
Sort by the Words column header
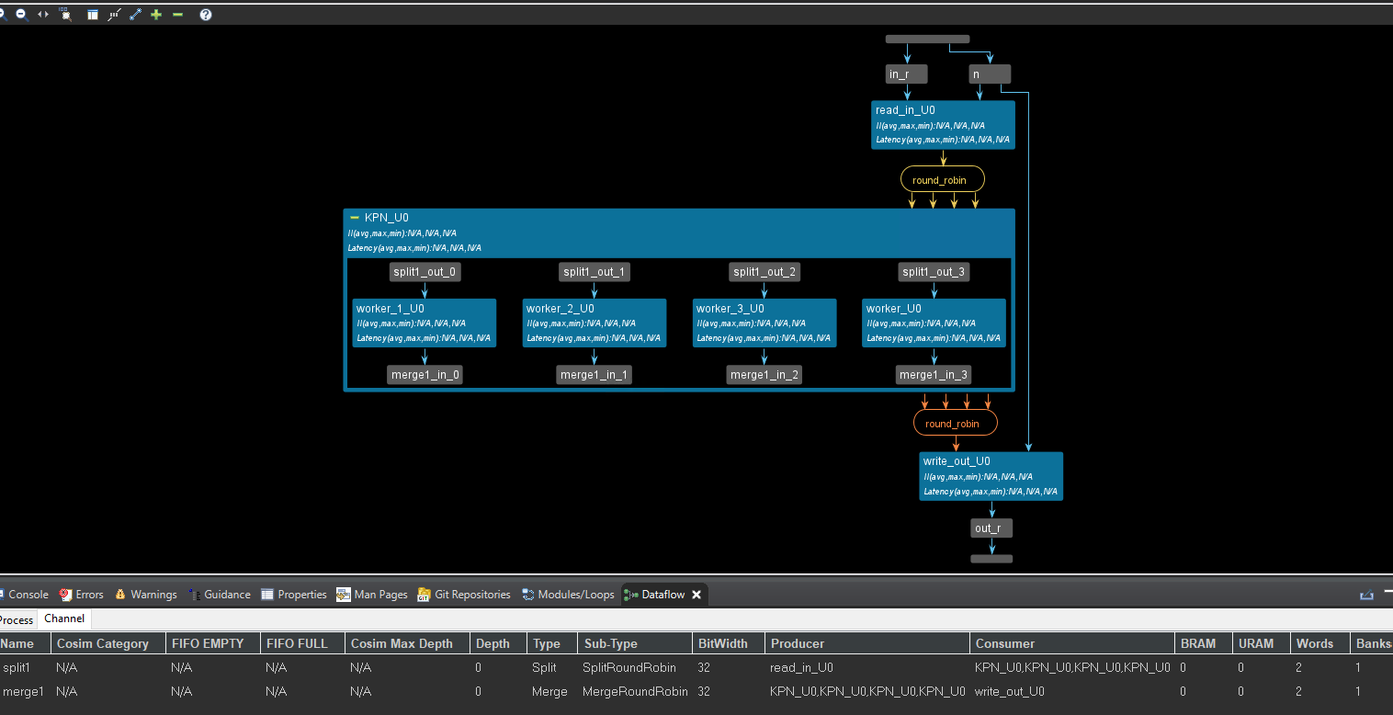click(1319, 643)
